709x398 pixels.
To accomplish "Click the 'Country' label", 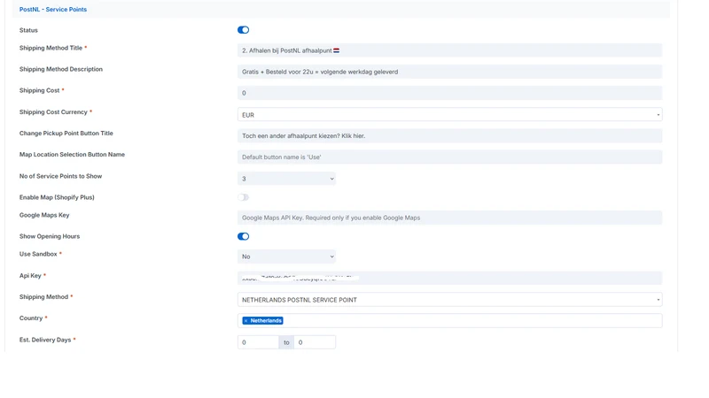I will click(x=31, y=318).
